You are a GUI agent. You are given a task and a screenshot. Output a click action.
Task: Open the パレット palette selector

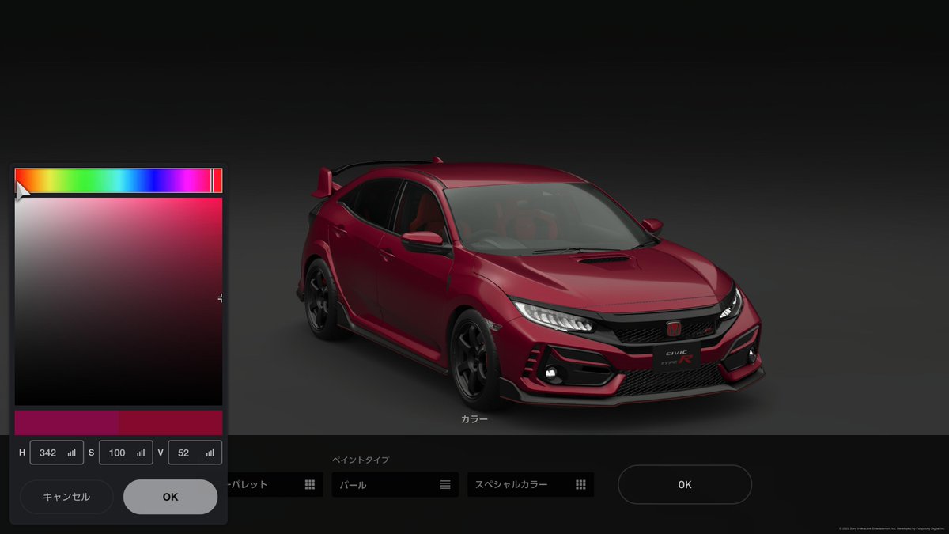(x=275, y=484)
